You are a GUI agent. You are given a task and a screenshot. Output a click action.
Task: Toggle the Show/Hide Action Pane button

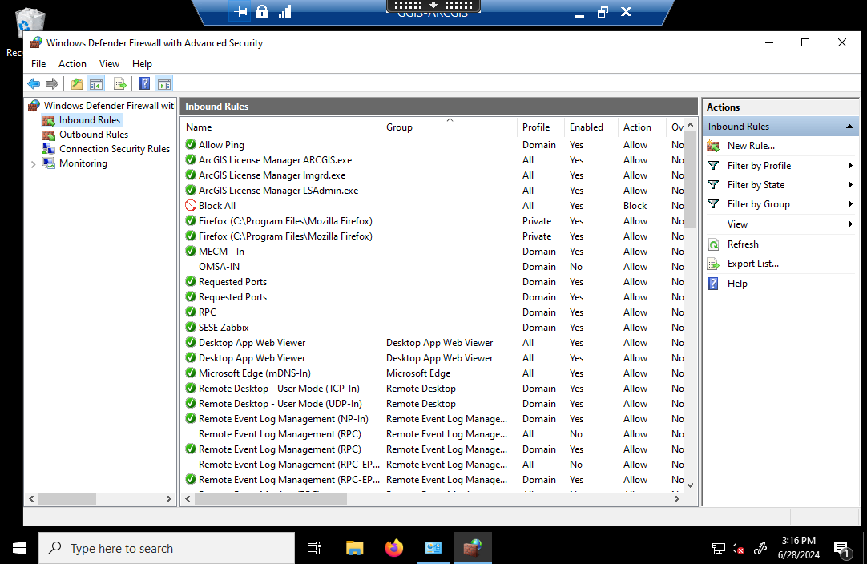(x=164, y=83)
